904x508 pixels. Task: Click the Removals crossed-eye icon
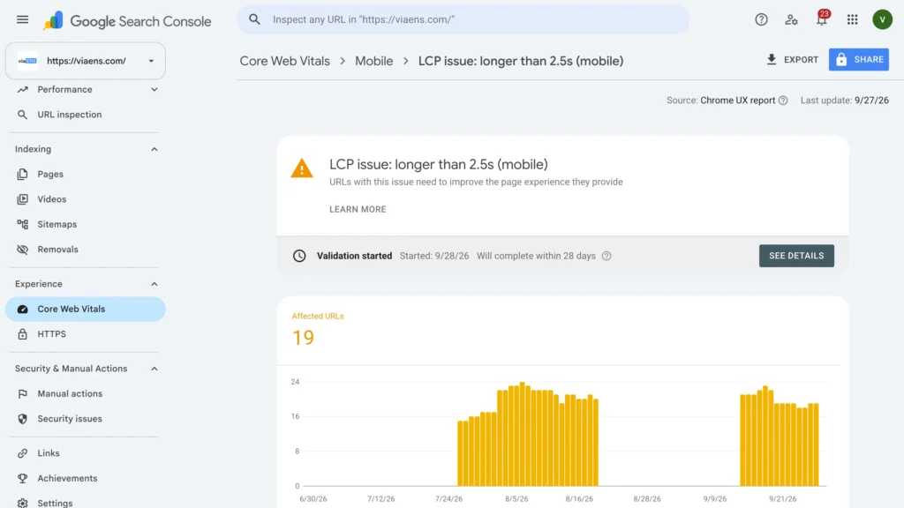(22, 250)
